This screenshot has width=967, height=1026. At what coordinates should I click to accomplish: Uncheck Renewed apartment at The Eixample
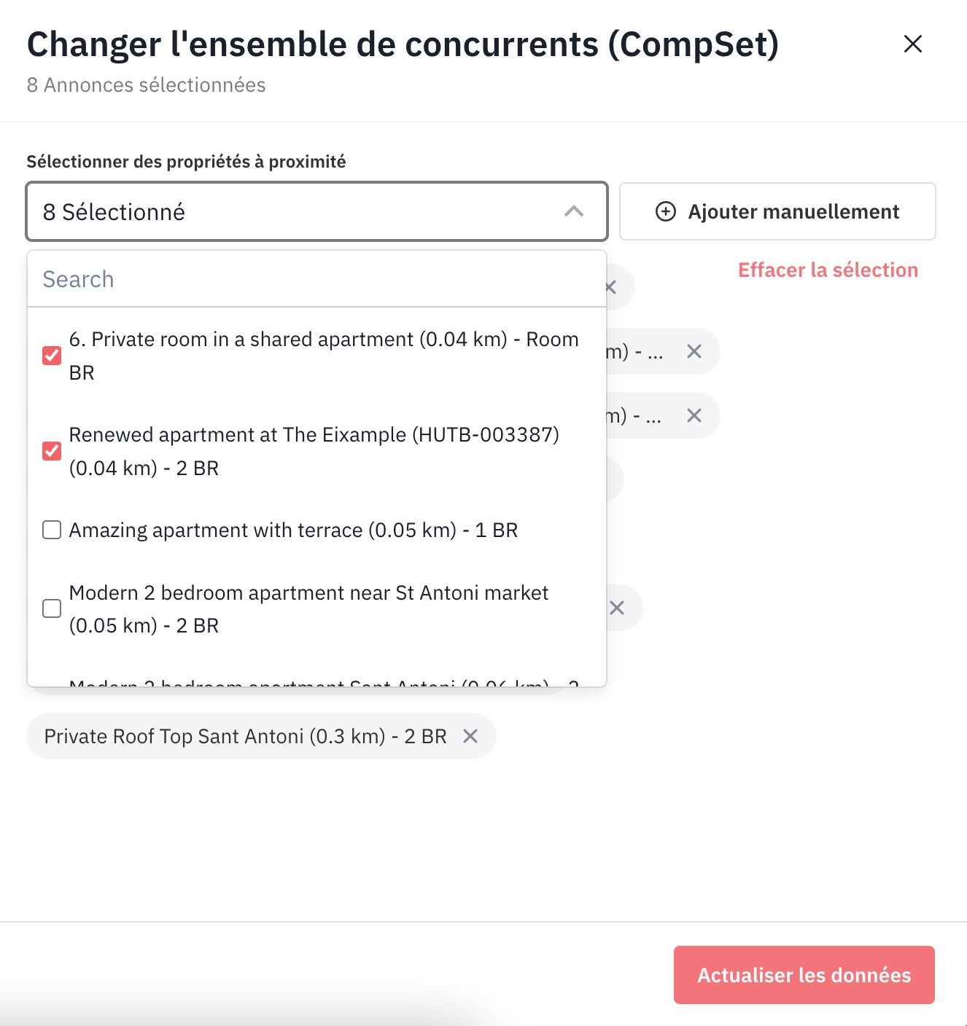(52, 451)
